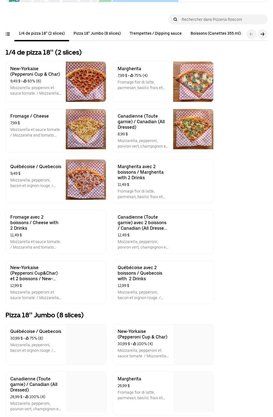The width and height of the screenshot is (273, 417).
Task: Click the left arrow category button
Action: (251, 34)
